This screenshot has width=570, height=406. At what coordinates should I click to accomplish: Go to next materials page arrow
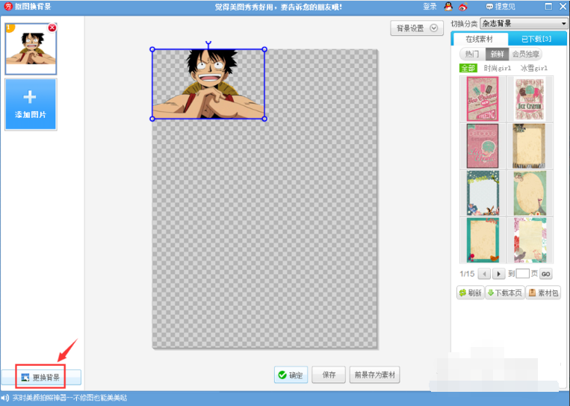[498, 274]
